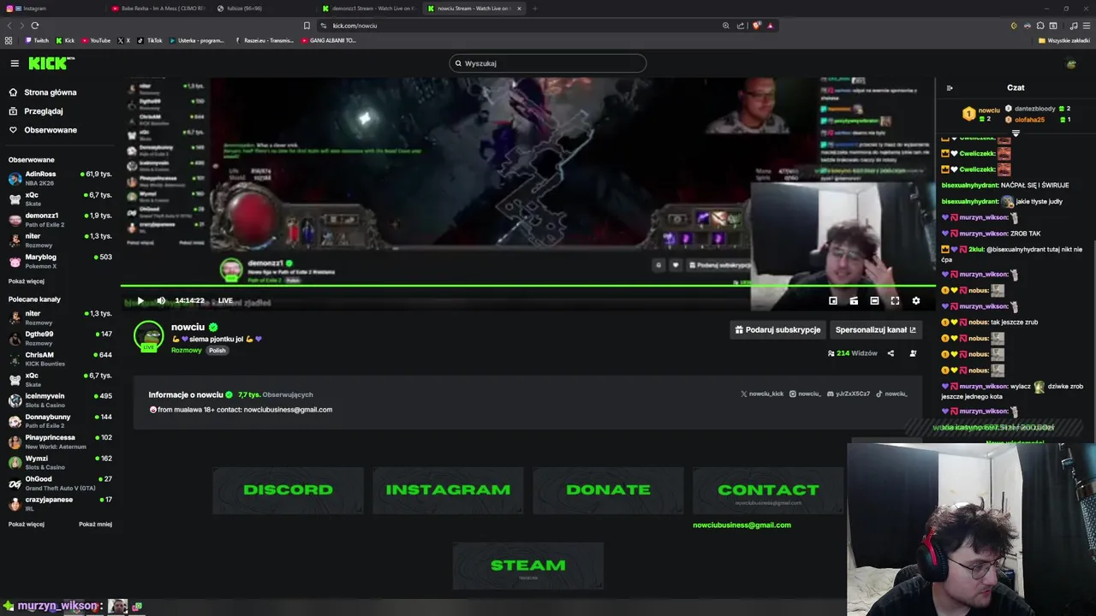The image size is (1096, 616).
Task: Open Wymzi recommended channel
Action: 58,462
